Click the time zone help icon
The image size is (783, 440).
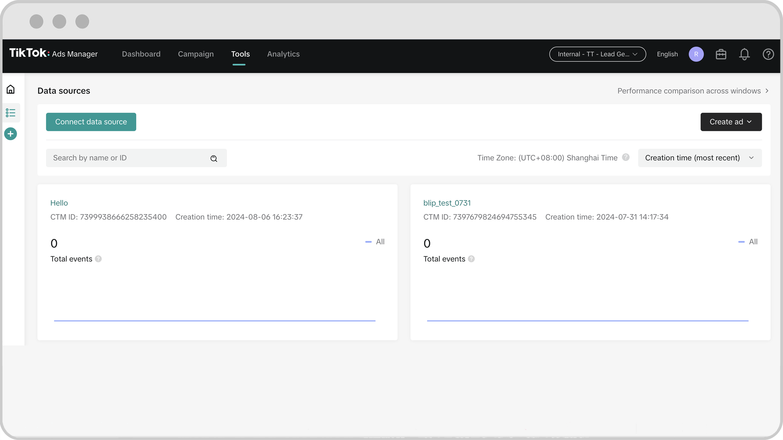click(x=626, y=157)
